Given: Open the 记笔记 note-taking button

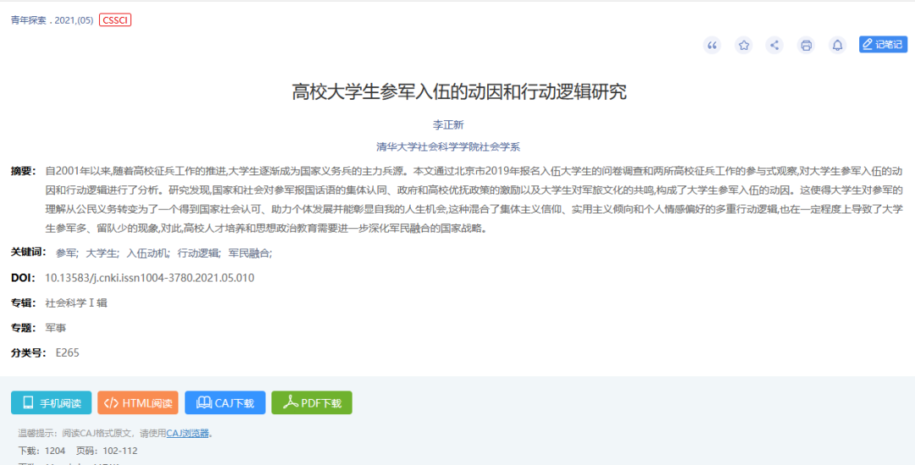Looking at the screenshot, I should pyautogui.click(x=883, y=45).
